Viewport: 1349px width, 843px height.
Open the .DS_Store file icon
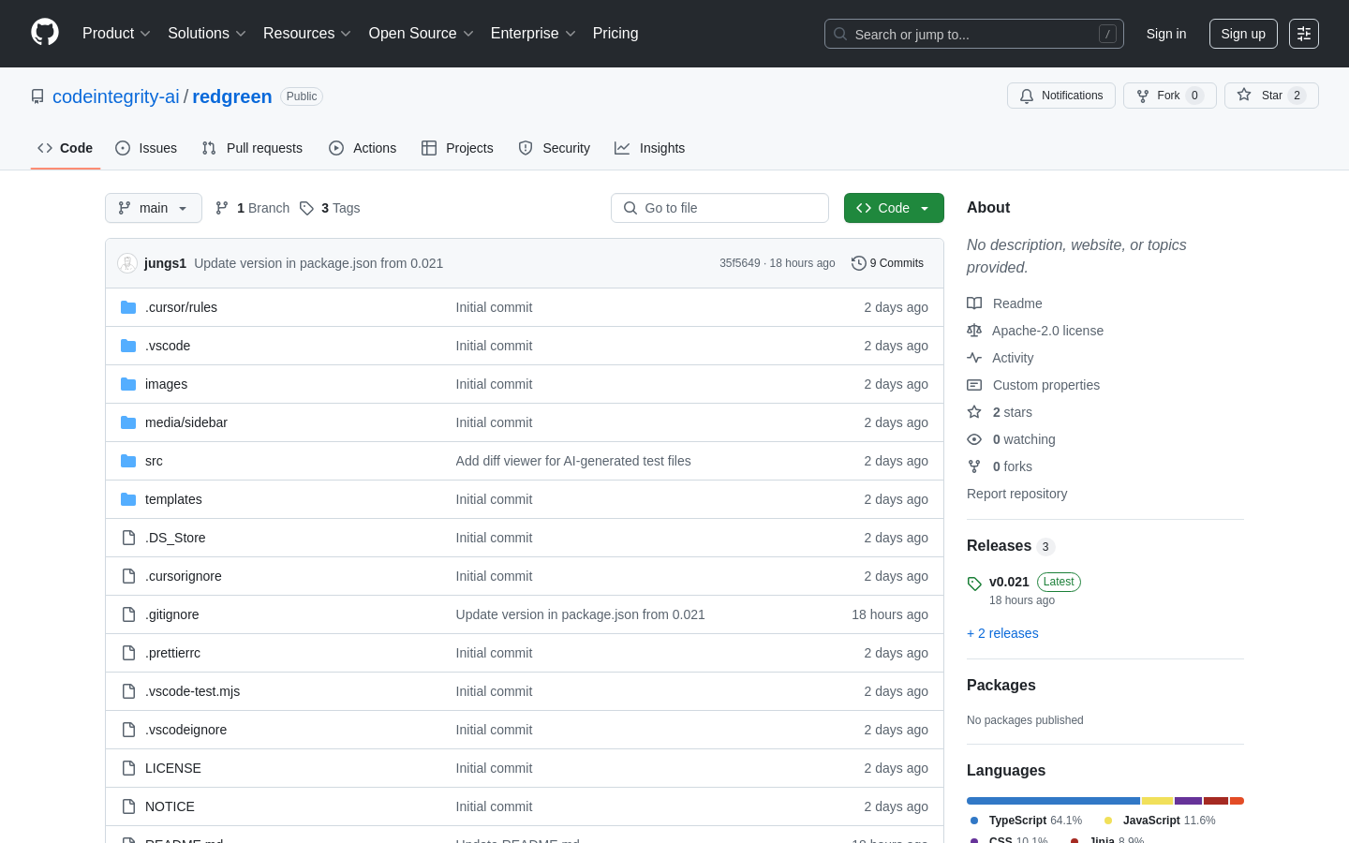pos(128,538)
